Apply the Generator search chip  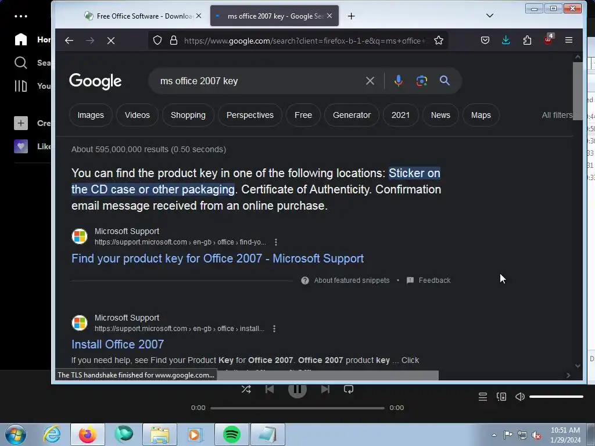[x=352, y=115]
